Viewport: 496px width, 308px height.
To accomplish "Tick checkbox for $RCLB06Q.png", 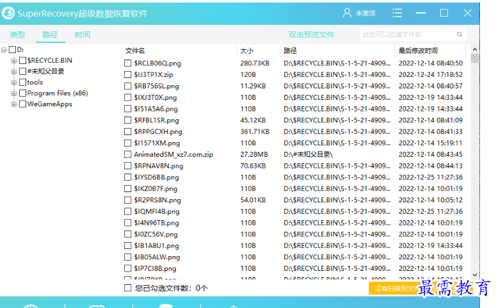I will pyautogui.click(x=128, y=63).
